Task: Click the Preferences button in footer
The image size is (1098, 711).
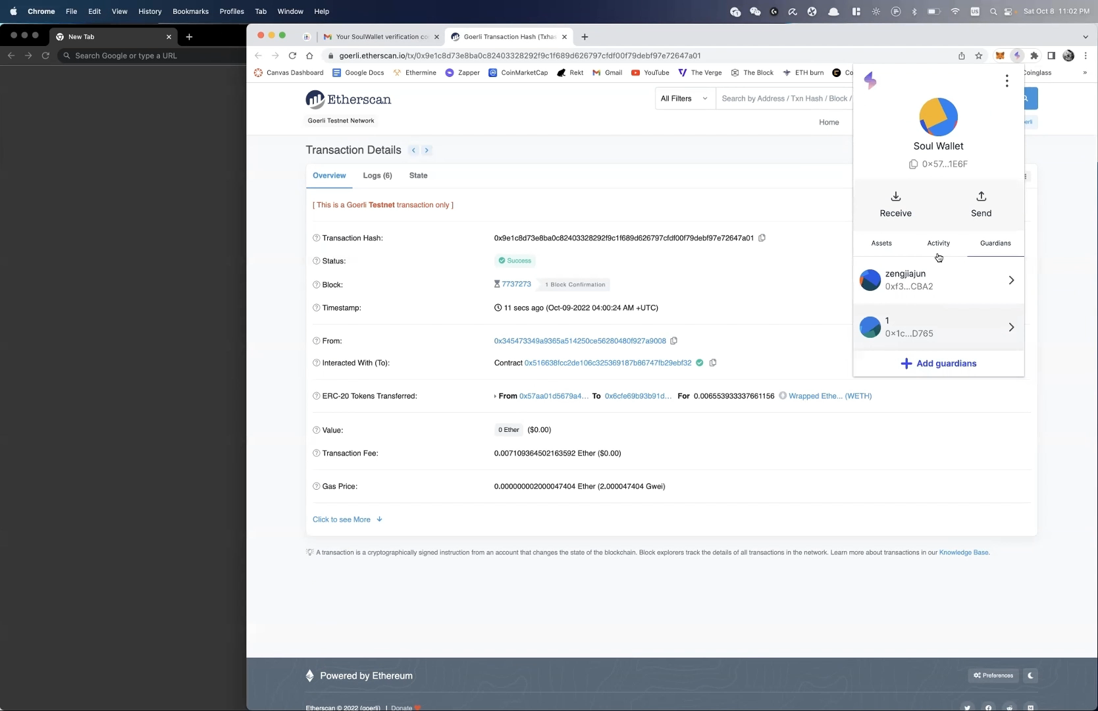Action: (x=993, y=675)
